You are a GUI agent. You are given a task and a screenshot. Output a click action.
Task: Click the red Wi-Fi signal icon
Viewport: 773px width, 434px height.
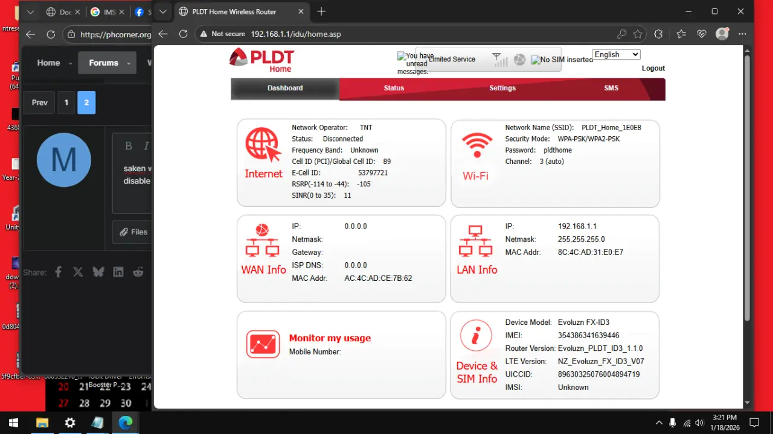[x=476, y=145]
